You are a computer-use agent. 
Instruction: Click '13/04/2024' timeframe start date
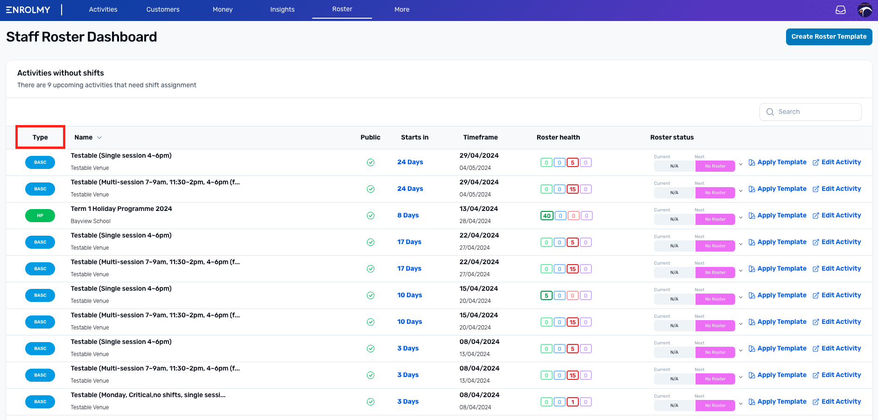478,209
